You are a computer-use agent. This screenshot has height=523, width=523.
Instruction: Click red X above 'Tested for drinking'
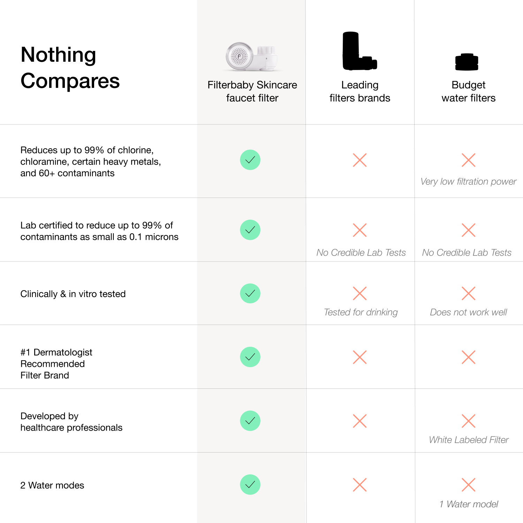pyautogui.click(x=360, y=293)
